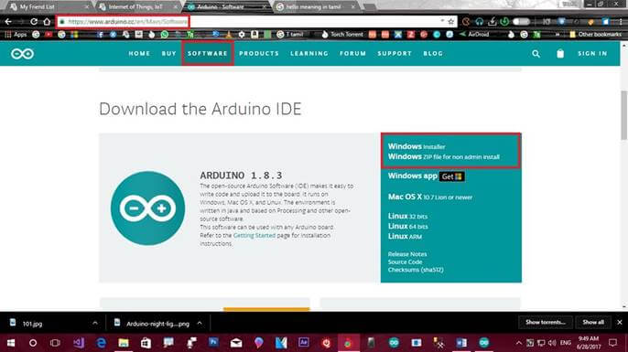Launch Visual Studio from taskbar

coord(79,343)
